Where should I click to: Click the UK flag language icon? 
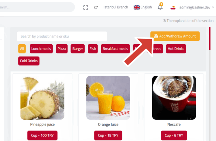point(136,7)
